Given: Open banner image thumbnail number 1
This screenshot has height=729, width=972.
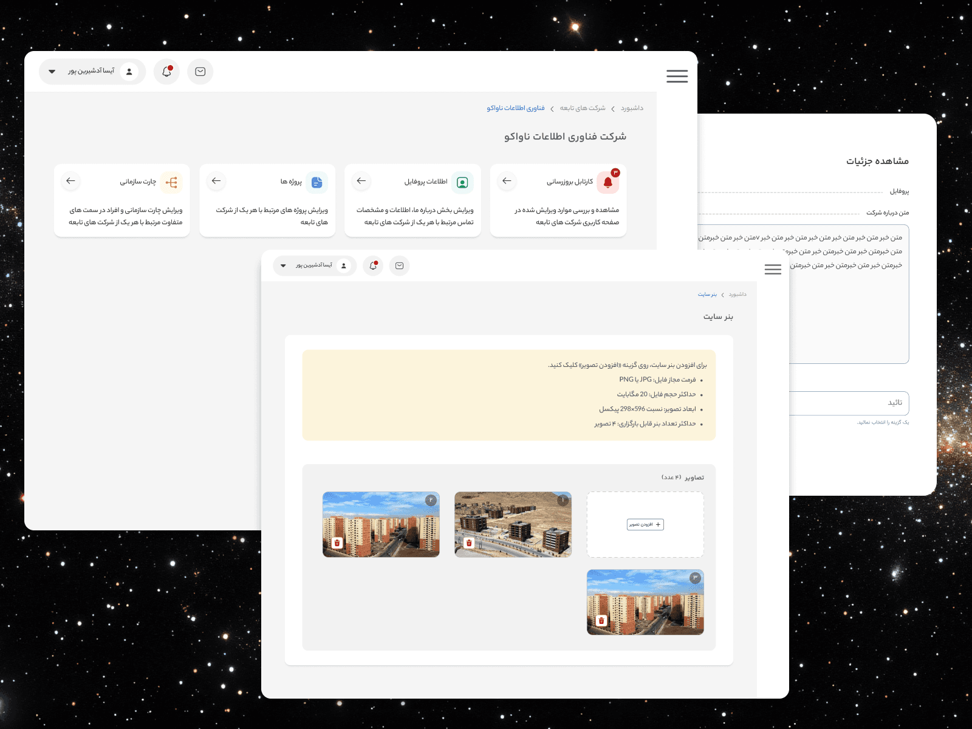Looking at the screenshot, I should [513, 524].
